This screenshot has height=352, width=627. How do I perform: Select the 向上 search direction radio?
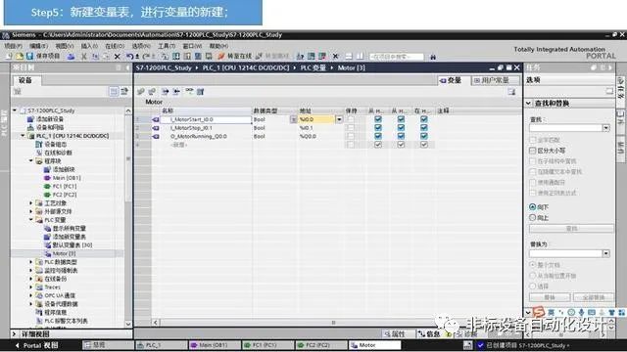532,217
